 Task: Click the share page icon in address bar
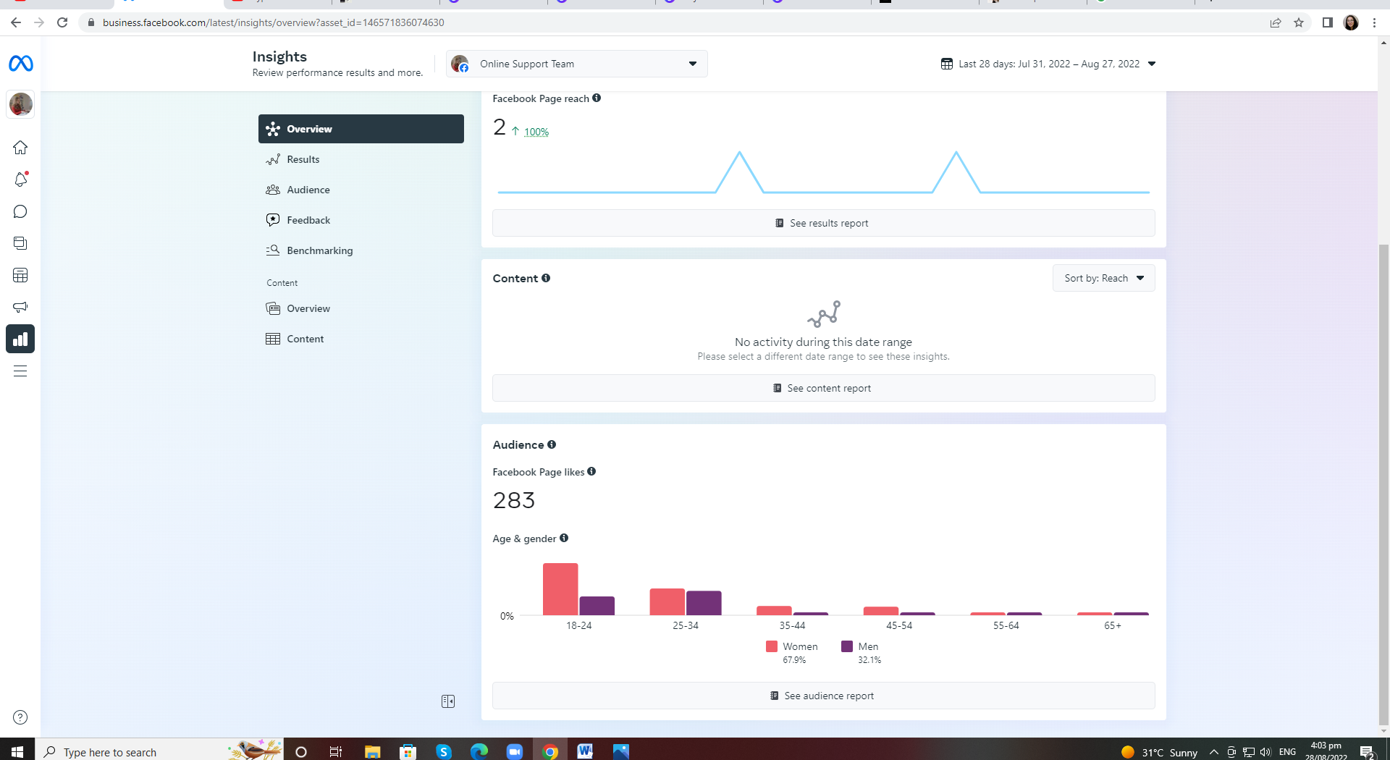[1276, 22]
